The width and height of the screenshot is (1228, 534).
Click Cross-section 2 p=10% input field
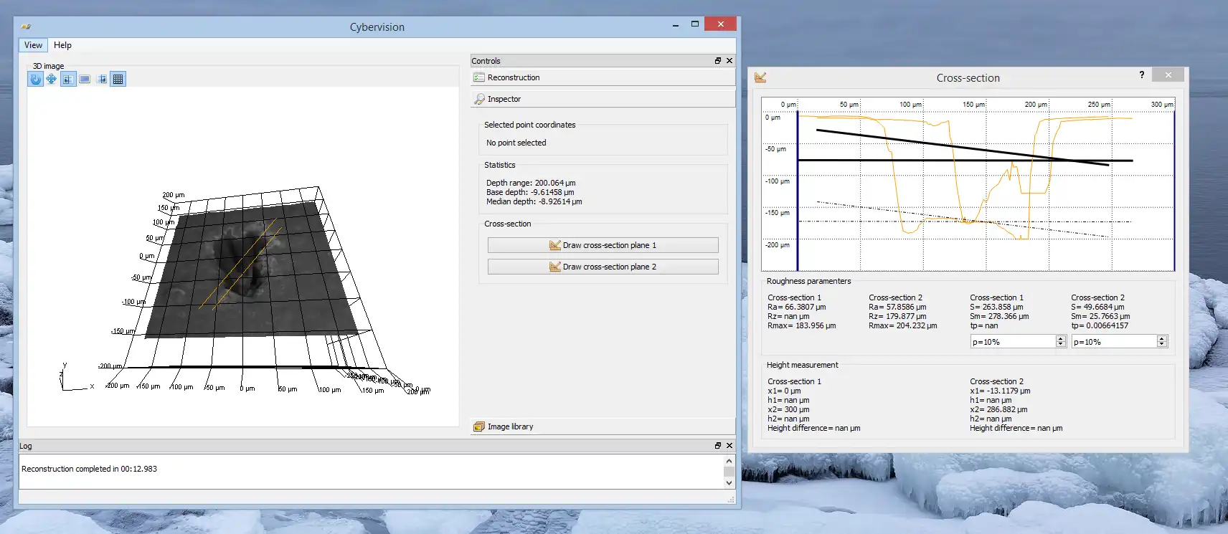(x=1114, y=342)
